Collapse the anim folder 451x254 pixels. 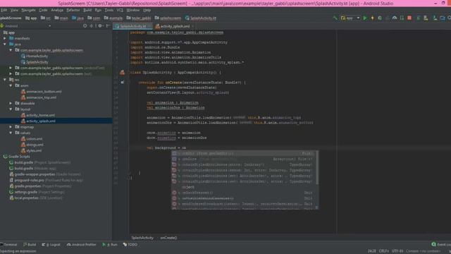11,85
